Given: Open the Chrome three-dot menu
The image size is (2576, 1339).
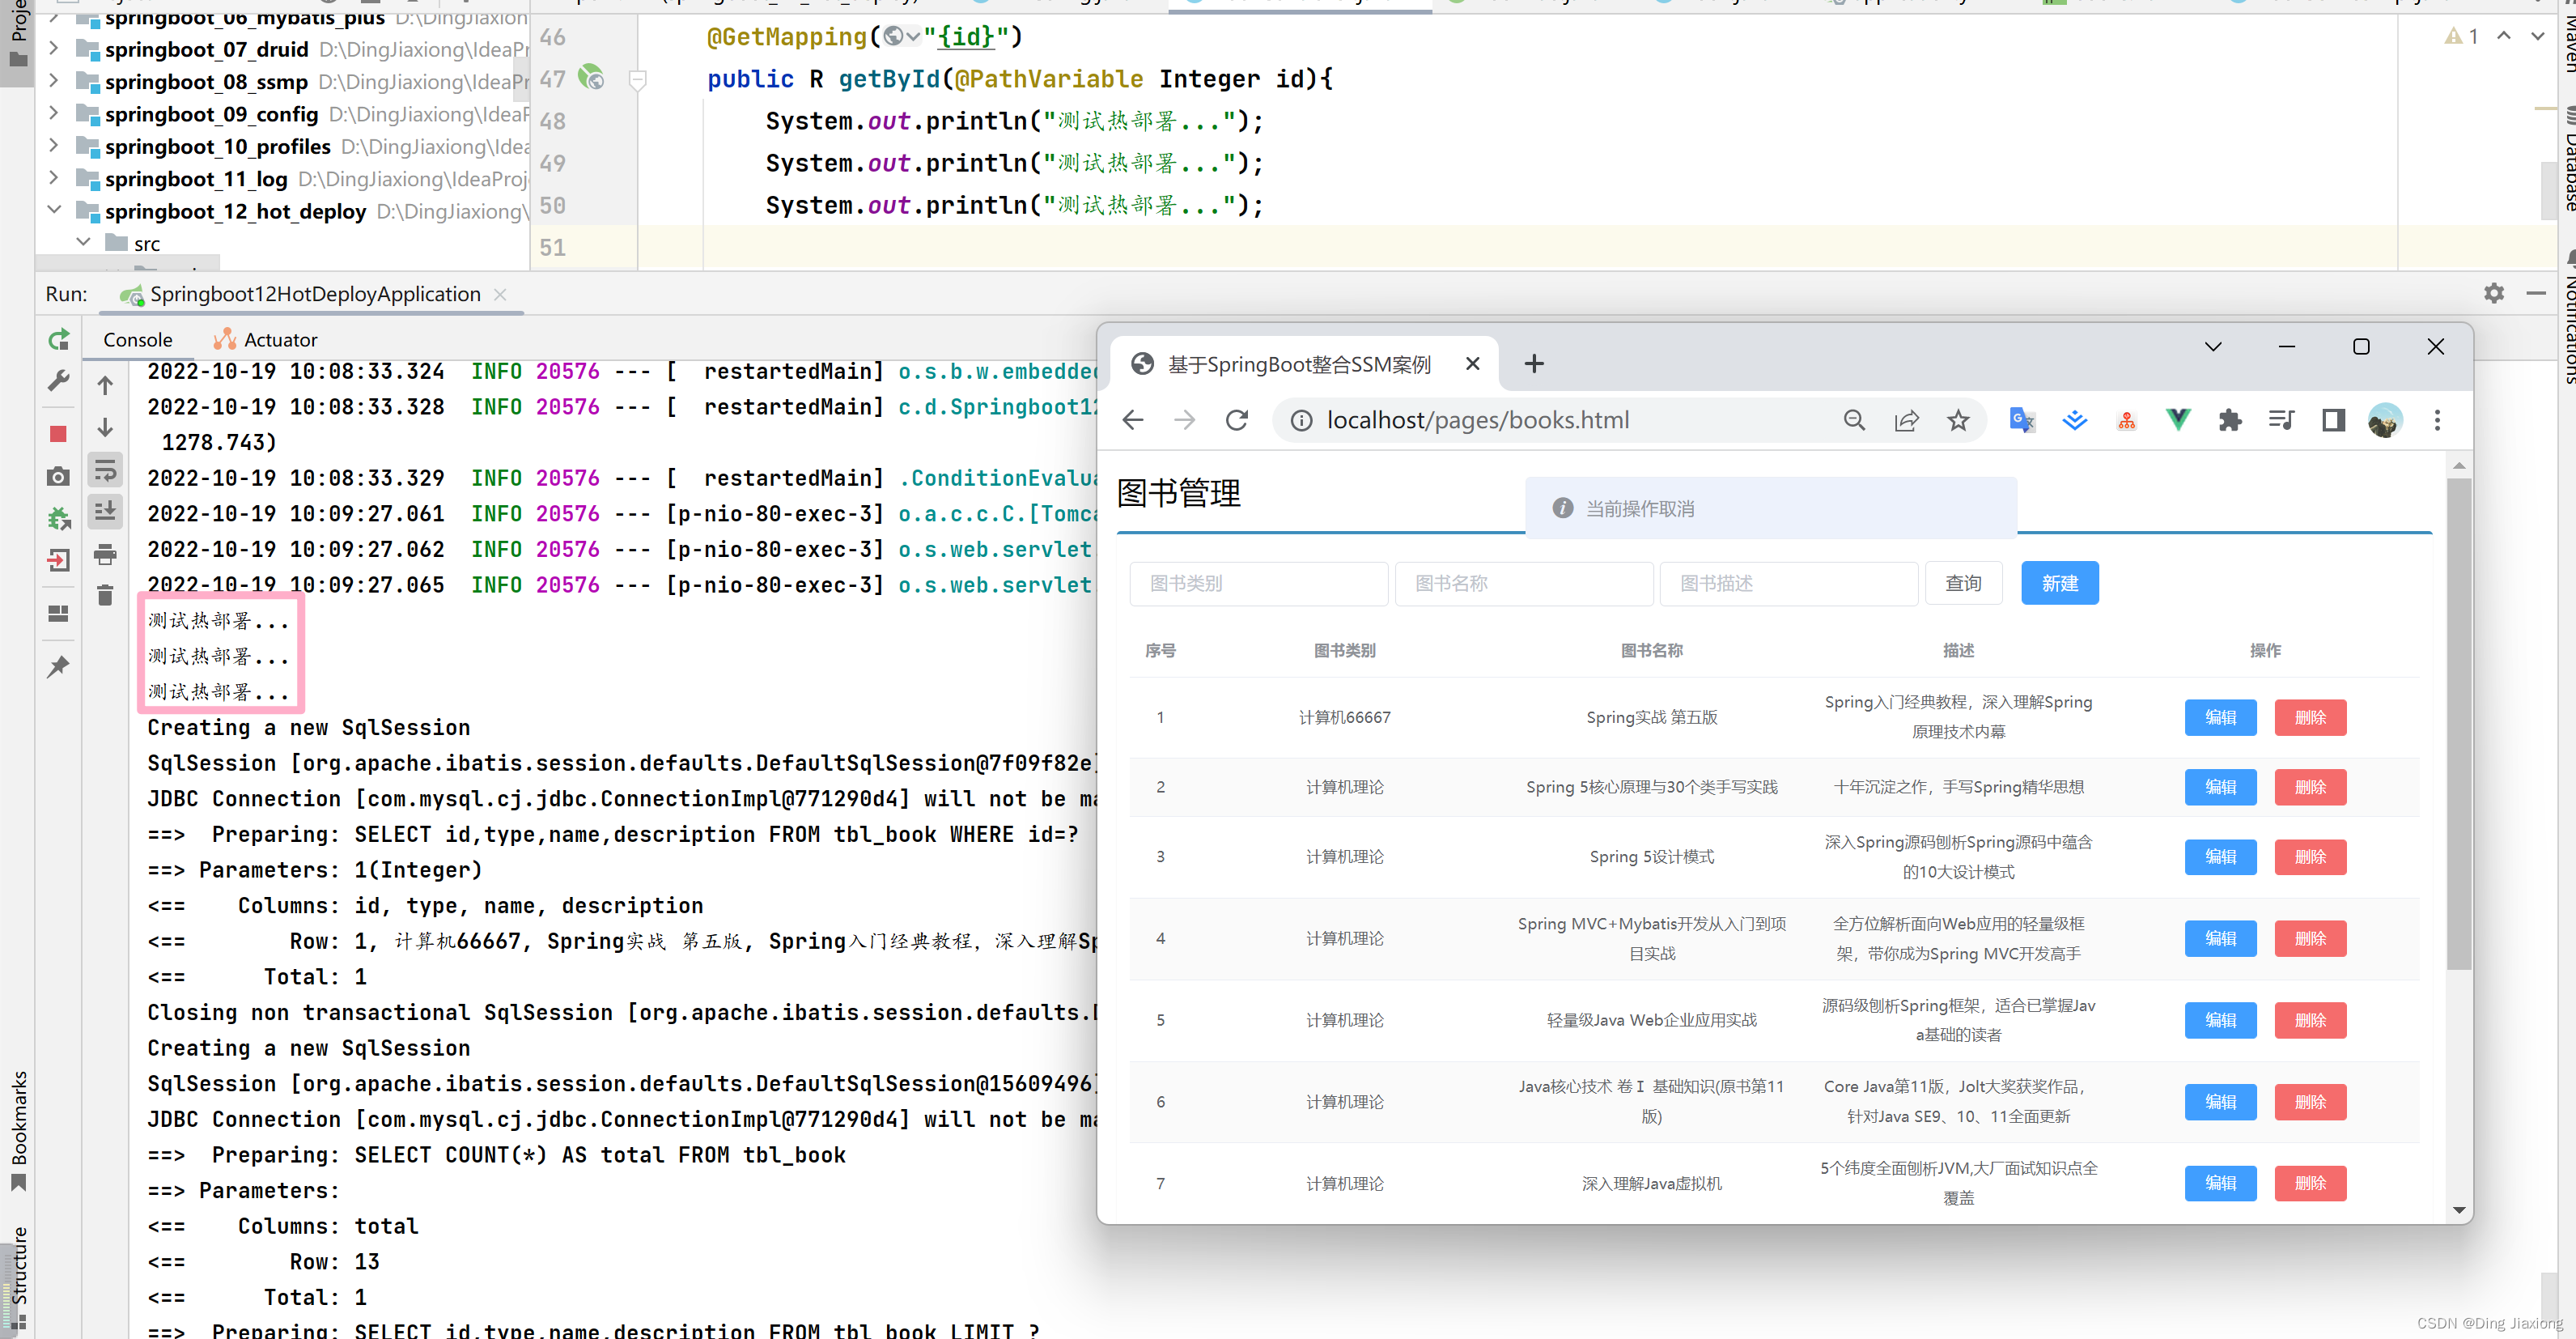Looking at the screenshot, I should click(2437, 420).
